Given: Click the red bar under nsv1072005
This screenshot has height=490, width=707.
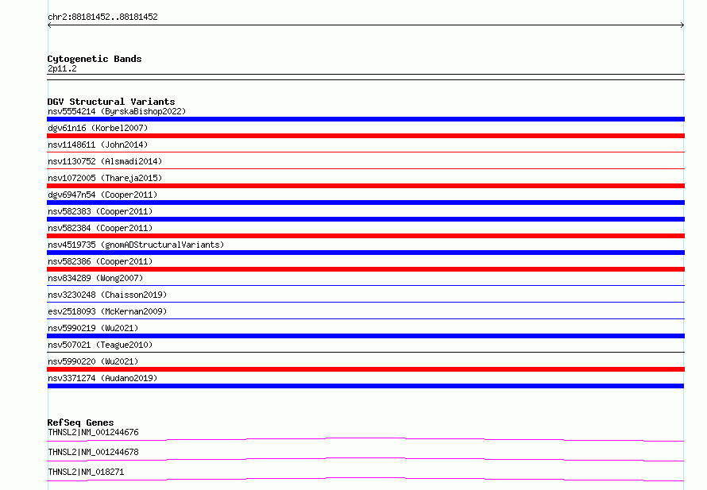Looking at the screenshot, I should (x=365, y=186).
